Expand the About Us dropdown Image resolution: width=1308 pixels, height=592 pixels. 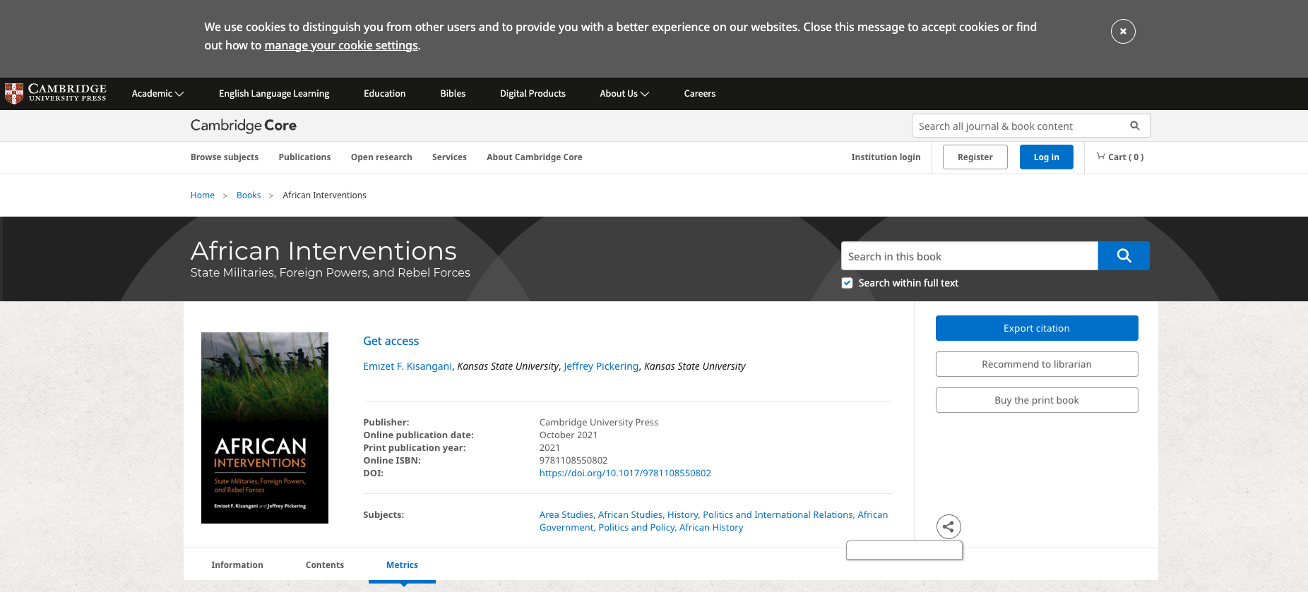[624, 94]
